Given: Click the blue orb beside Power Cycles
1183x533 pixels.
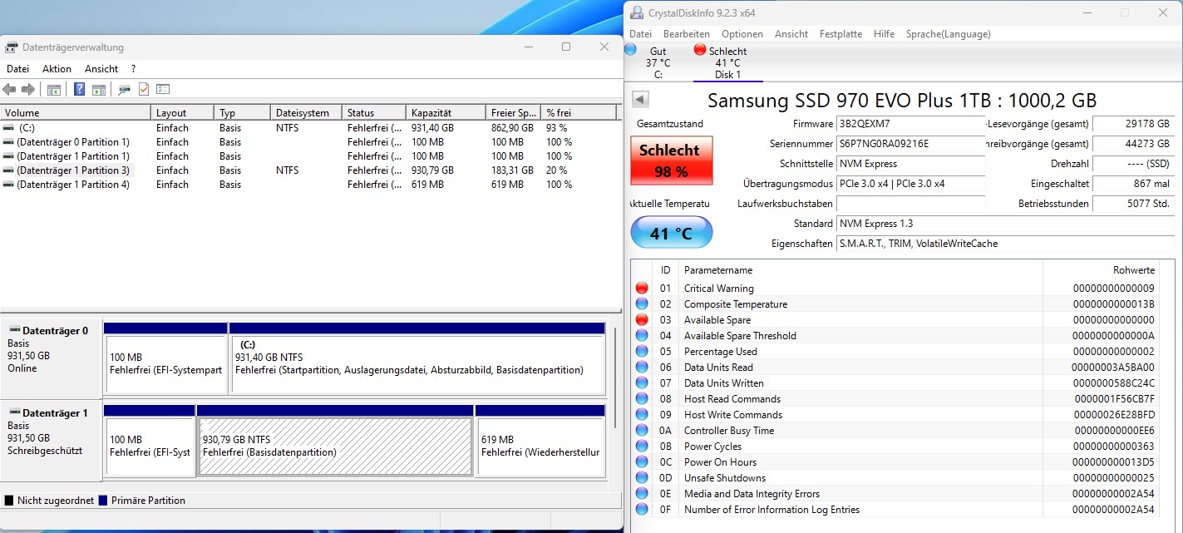Looking at the screenshot, I should [642, 447].
